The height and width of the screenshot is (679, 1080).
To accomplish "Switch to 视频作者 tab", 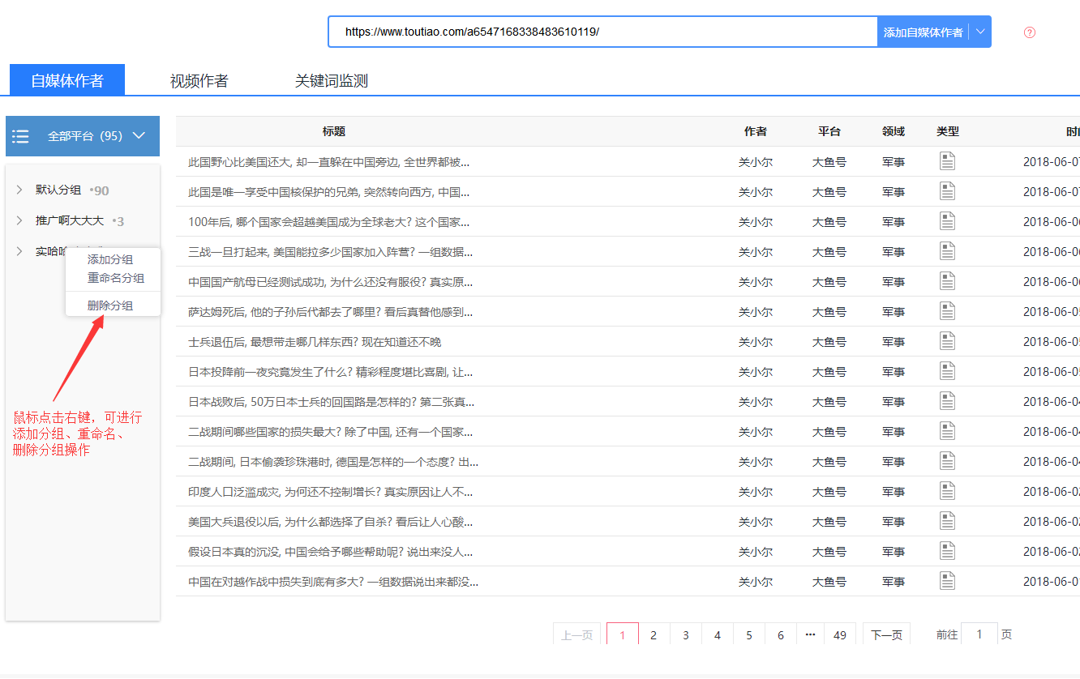I will 199,81.
